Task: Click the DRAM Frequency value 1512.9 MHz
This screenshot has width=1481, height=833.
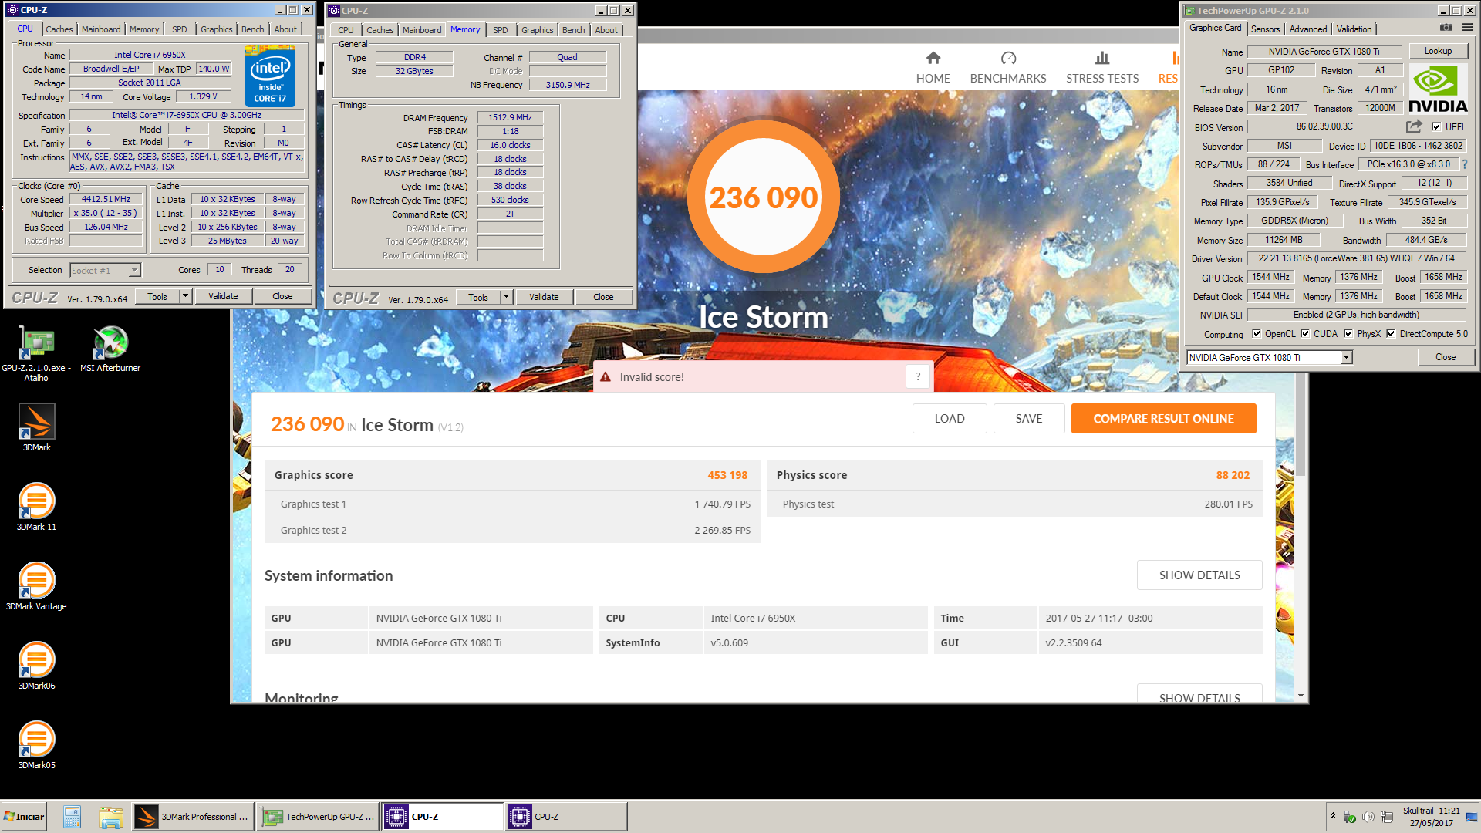Action: click(510, 117)
